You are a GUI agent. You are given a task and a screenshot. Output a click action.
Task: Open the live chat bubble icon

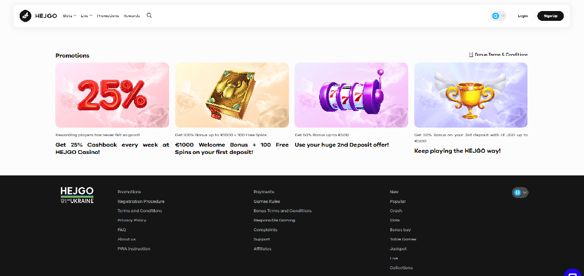tap(573, 273)
